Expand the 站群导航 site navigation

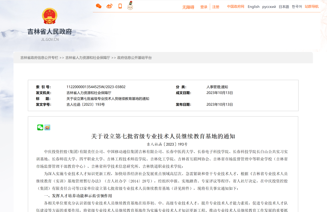312,7
